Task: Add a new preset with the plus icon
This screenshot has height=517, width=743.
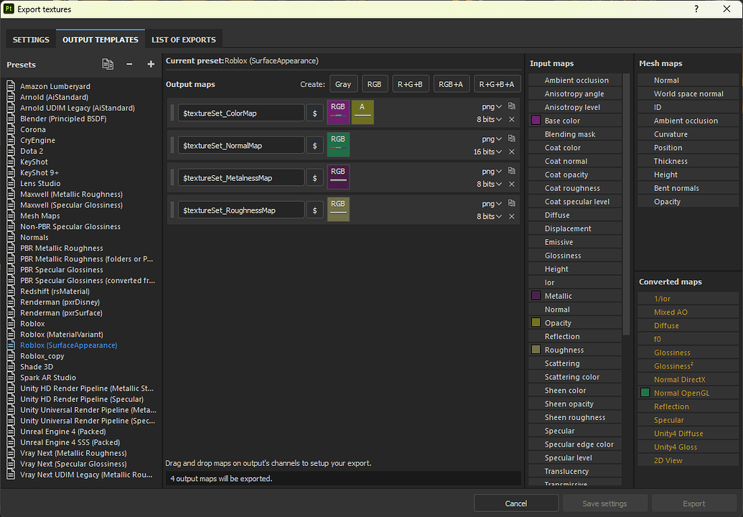Action: point(151,64)
